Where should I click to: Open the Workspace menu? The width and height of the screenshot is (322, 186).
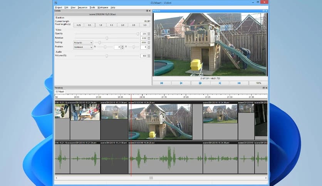pos(103,7)
